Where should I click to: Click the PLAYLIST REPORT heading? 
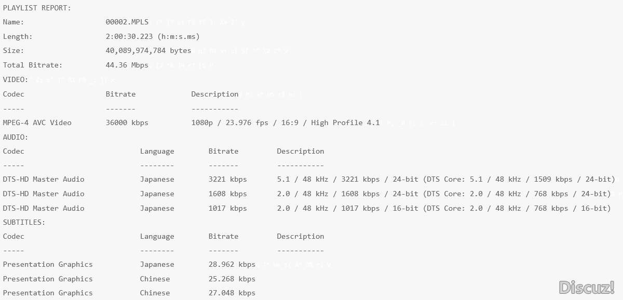(x=37, y=8)
